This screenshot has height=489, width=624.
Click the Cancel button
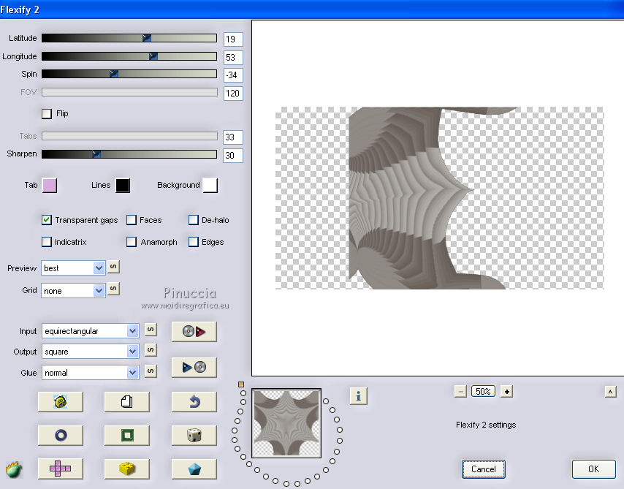tap(484, 469)
